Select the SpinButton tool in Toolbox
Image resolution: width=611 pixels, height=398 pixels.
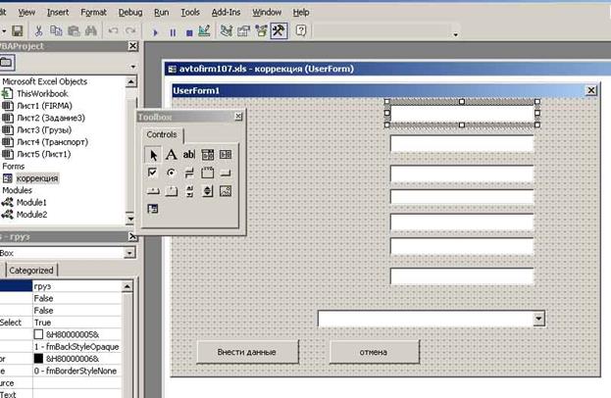pos(207,191)
